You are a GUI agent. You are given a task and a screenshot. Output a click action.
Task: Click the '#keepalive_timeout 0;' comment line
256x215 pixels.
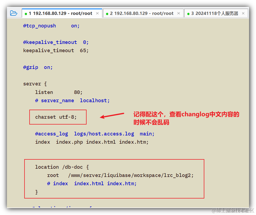(x=56, y=42)
